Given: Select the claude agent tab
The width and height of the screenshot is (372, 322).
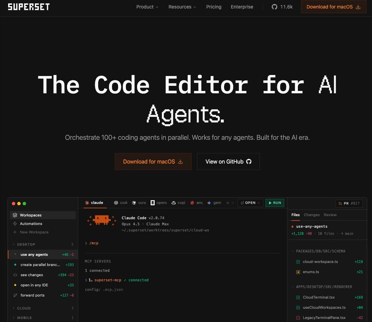Looking at the screenshot, I should pos(94,203).
